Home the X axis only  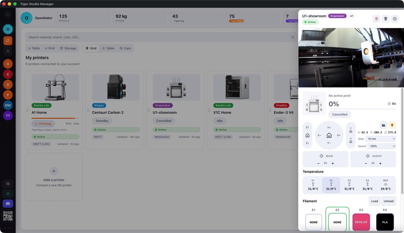(x=351, y=140)
